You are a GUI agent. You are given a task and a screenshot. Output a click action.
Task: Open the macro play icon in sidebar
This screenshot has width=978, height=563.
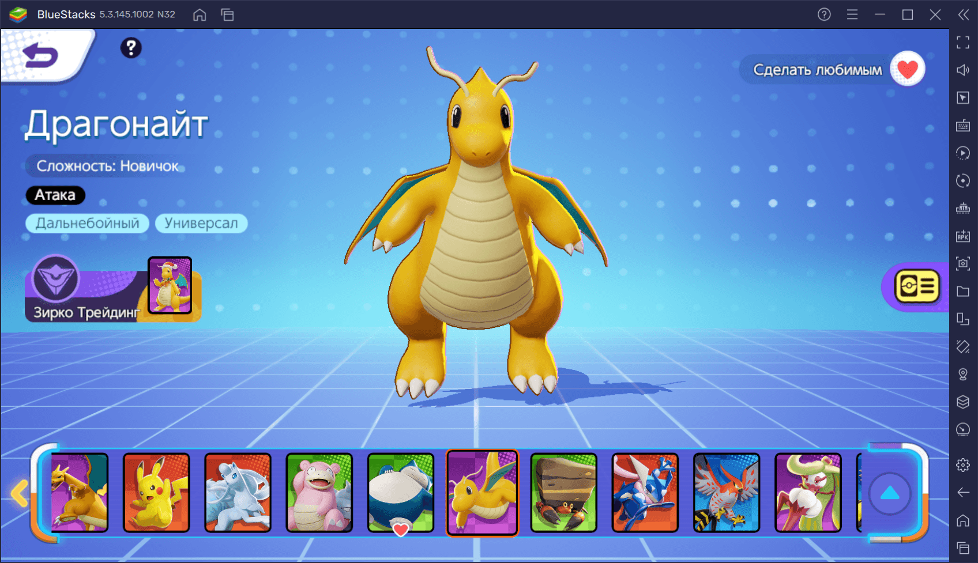(x=963, y=153)
